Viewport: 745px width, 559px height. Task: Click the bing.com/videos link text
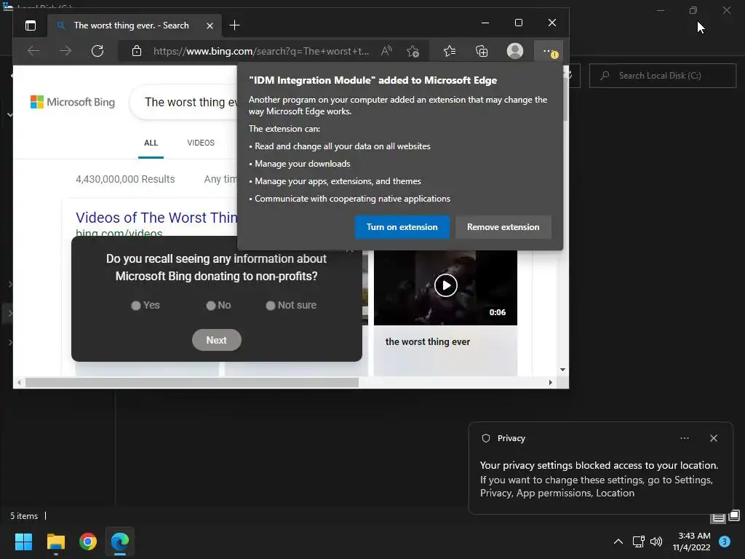119,233
